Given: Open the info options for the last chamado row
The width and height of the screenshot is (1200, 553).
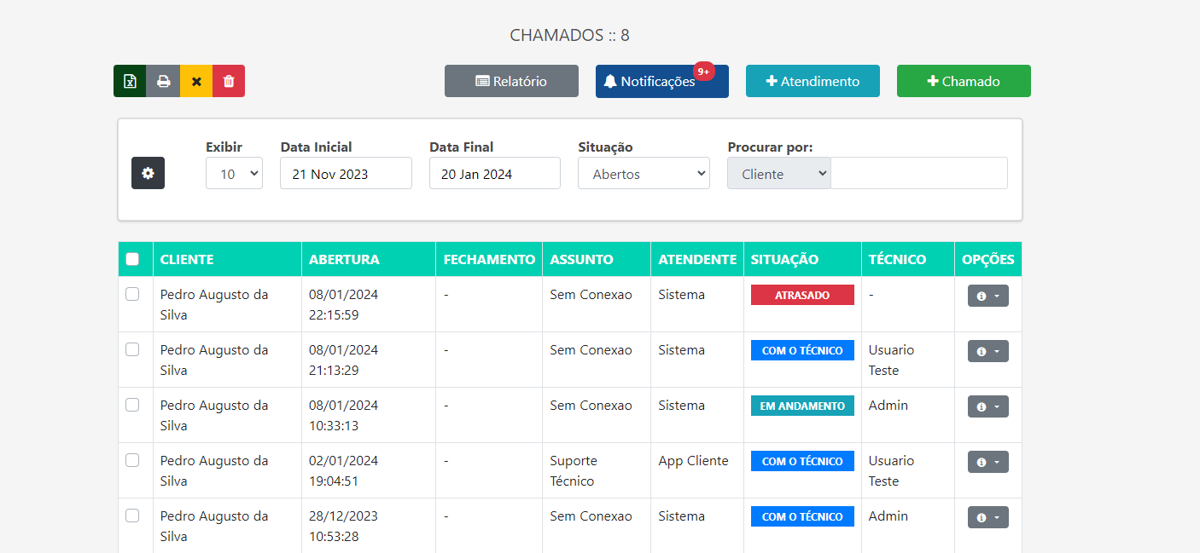Looking at the screenshot, I should tap(987, 516).
